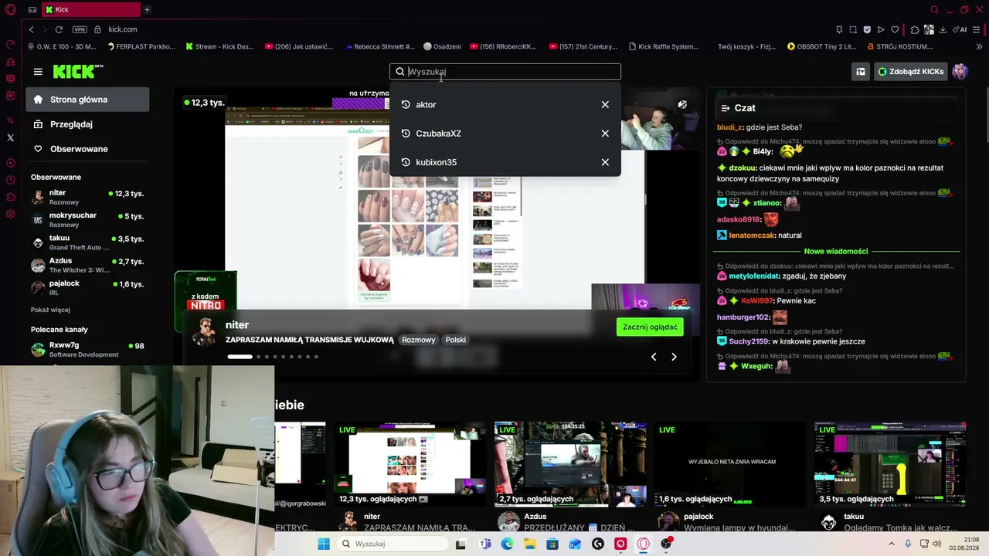The image size is (989, 556).
Task: Click the Kick logo
Action: (x=78, y=71)
